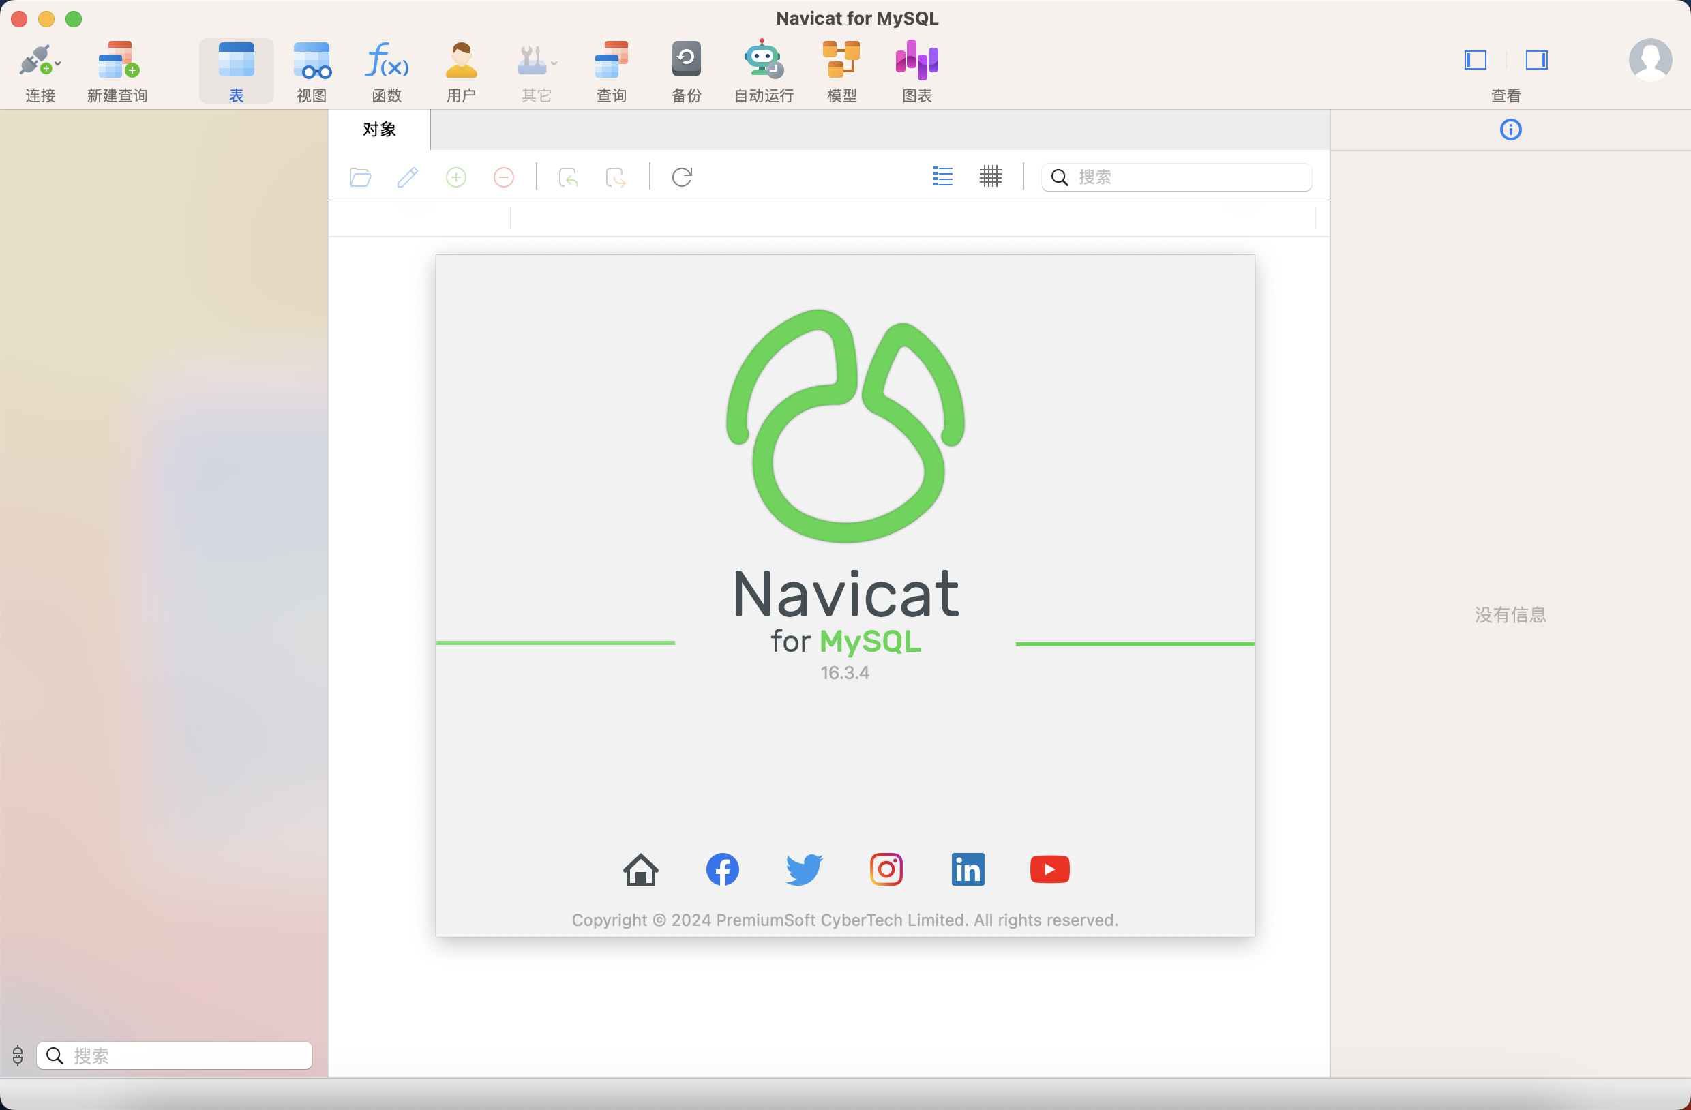Click the 查看 view label
Viewport: 1691px width, 1110px height.
1506,95
